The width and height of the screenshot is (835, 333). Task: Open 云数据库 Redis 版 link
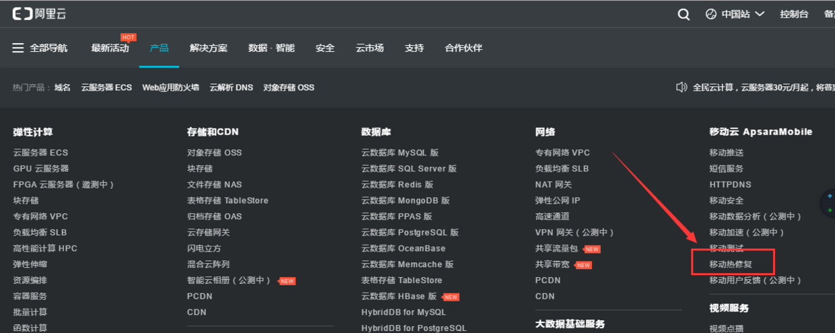pyautogui.click(x=397, y=184)
